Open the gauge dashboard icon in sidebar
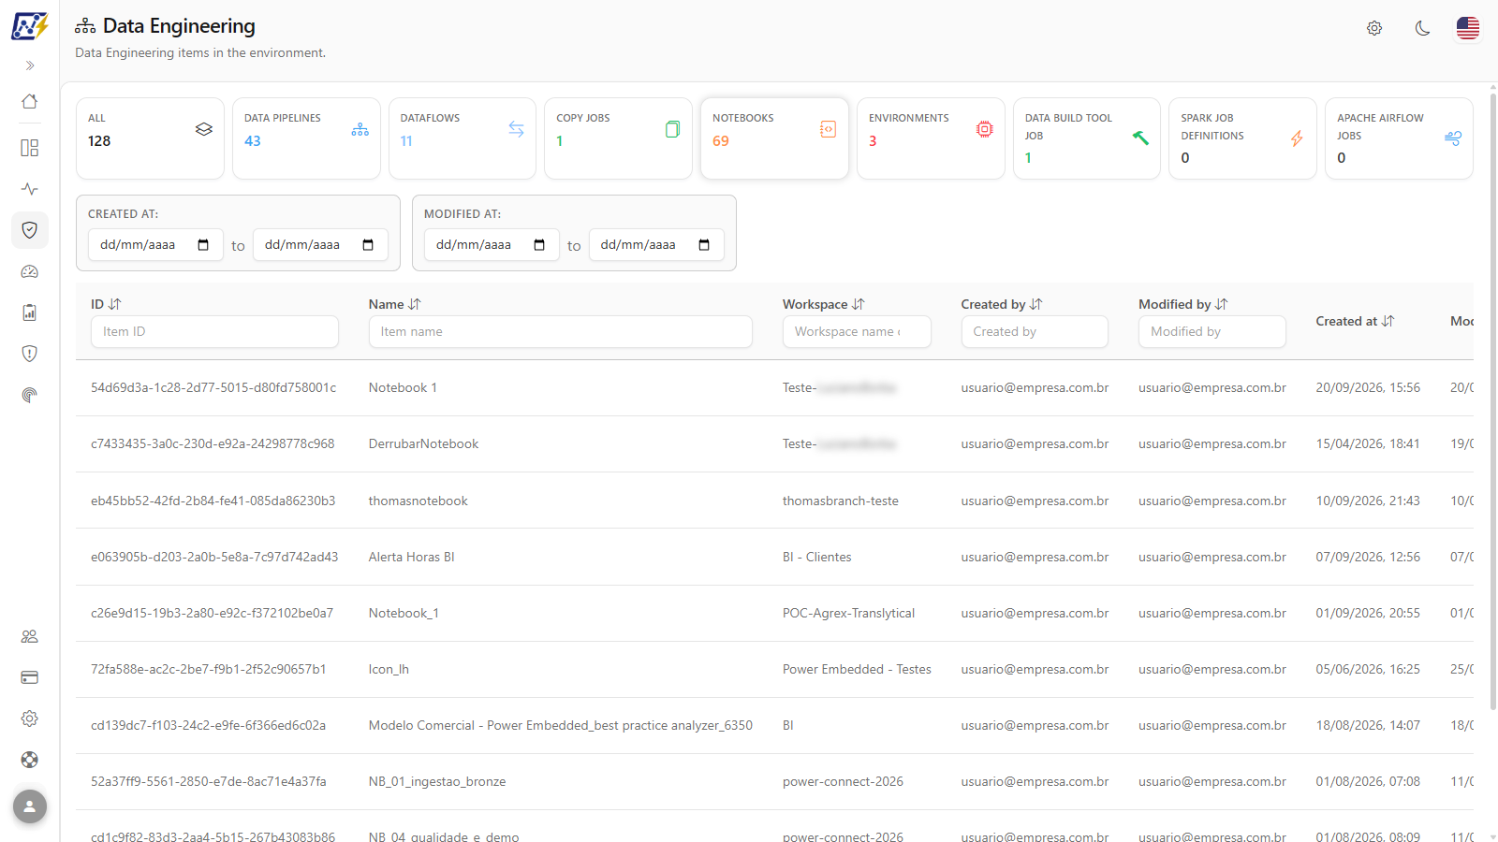 pyautogui.click(x=30, y=271)
